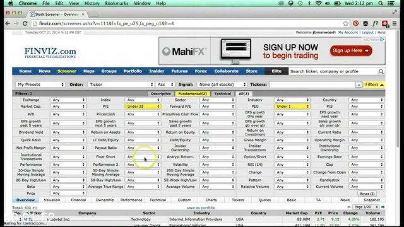Open the Page 1/20 selector
Image resolution: width=404 pixels, height=227 pixels.
click(366, 207)
